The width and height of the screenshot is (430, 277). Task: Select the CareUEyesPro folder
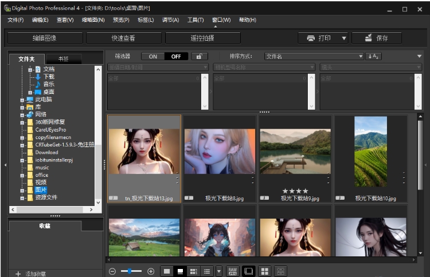pos(50,130)
